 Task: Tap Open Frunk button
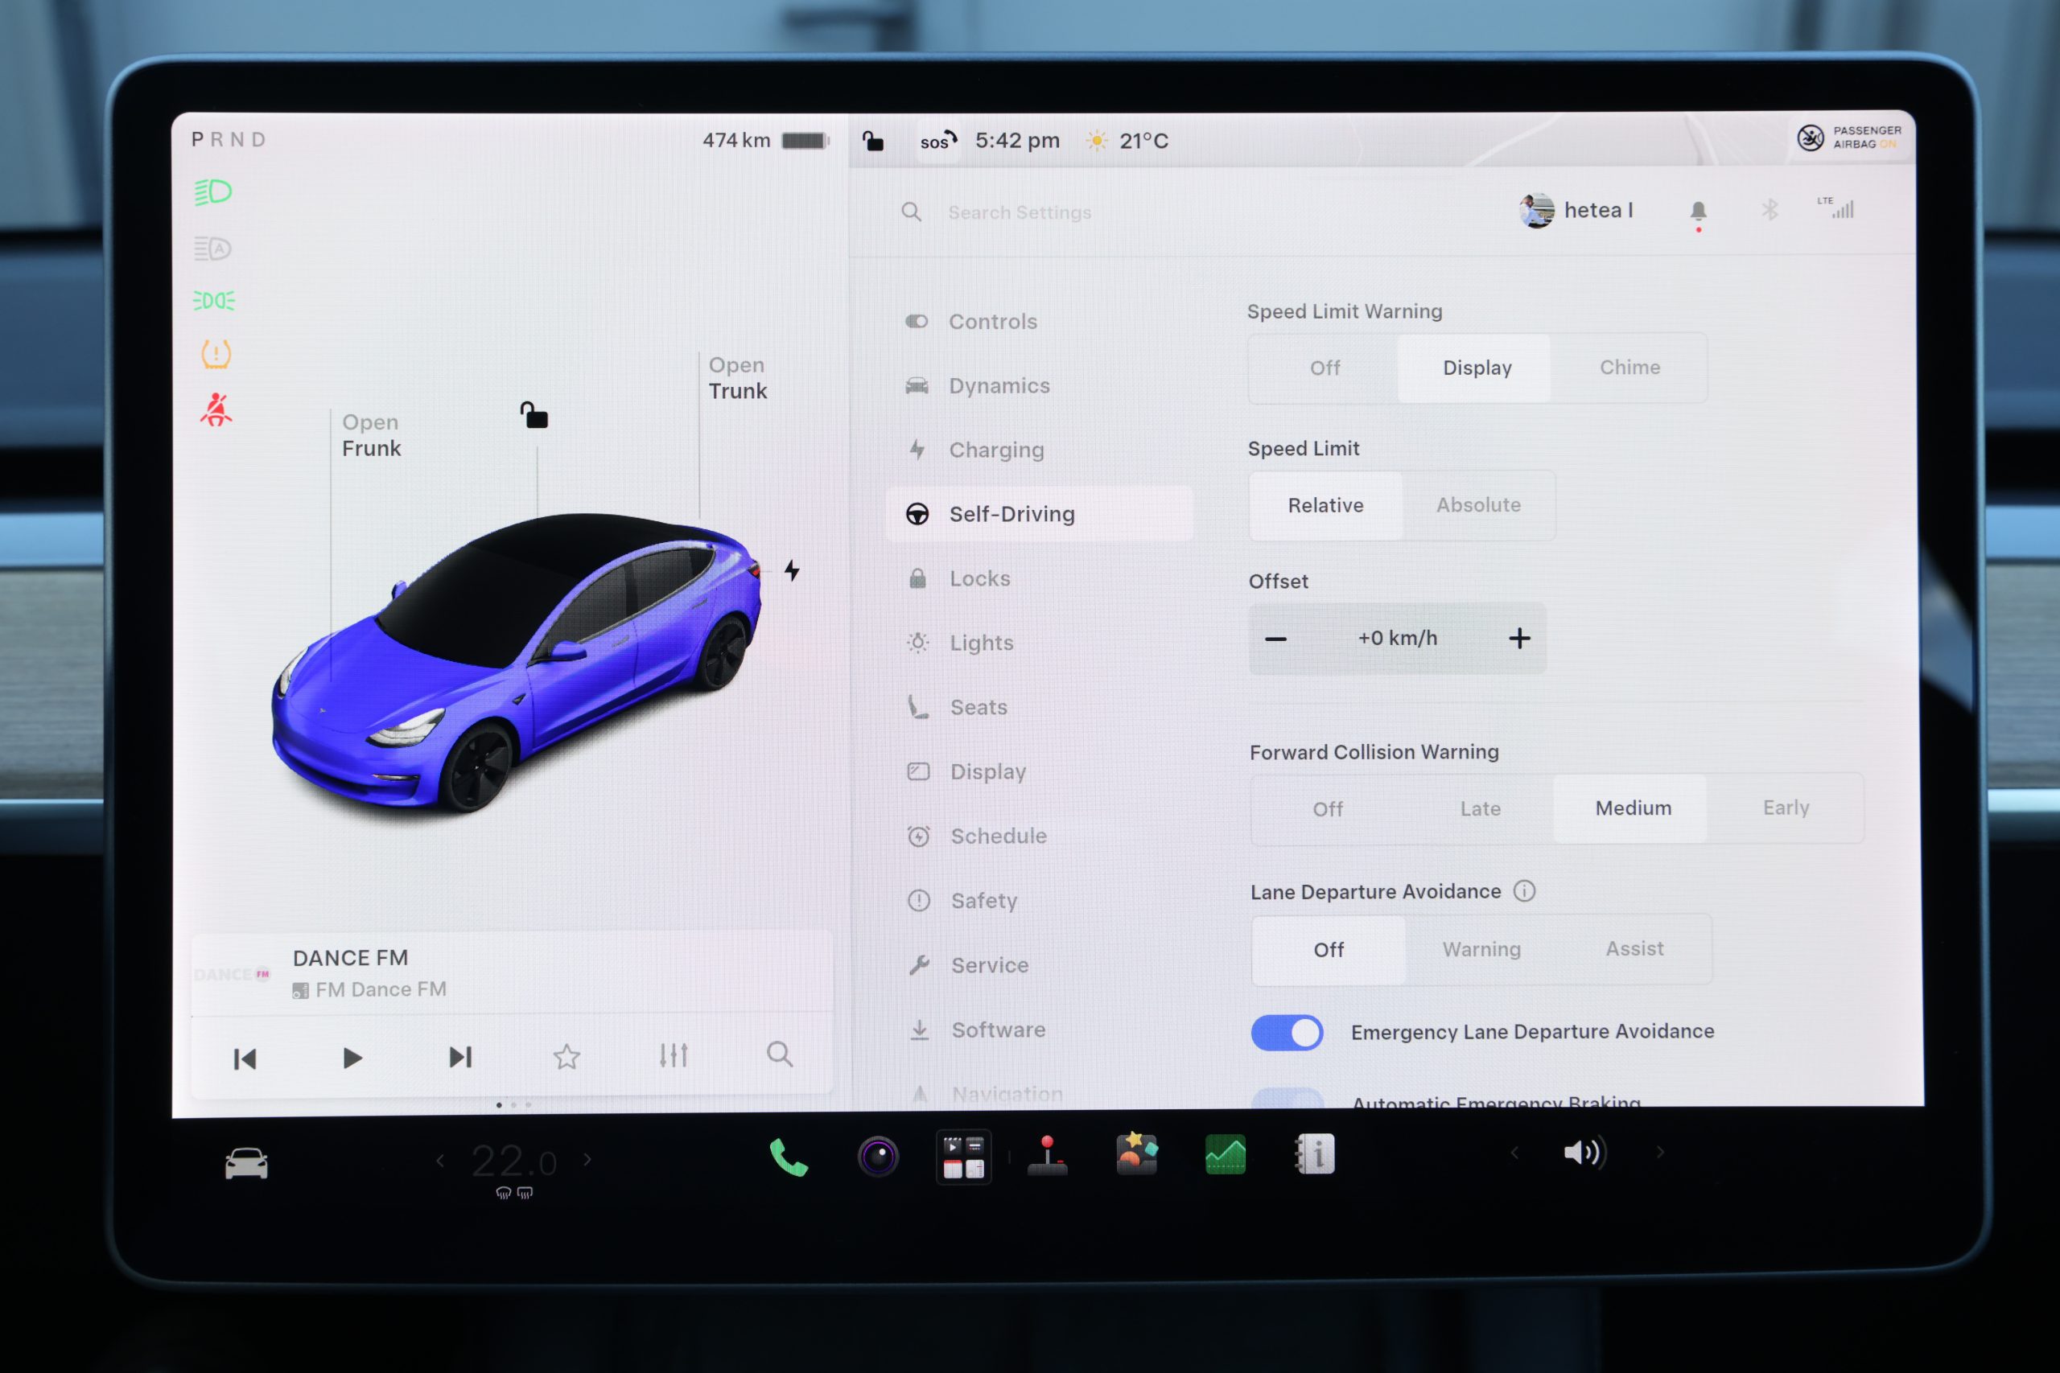click(371, 435)
